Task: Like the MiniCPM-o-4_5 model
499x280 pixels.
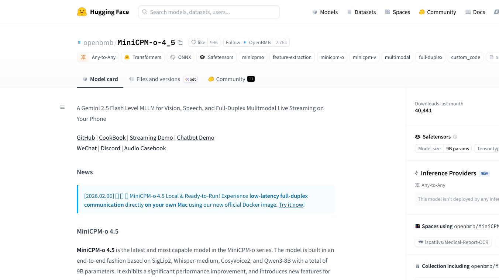Action: click(x=198, y=42)
